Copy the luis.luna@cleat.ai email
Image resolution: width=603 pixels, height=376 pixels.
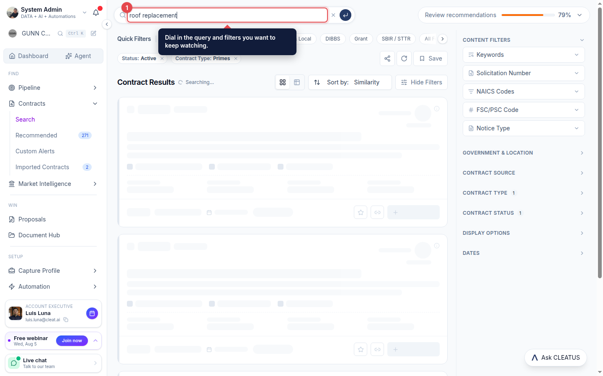tap(66, 320)
